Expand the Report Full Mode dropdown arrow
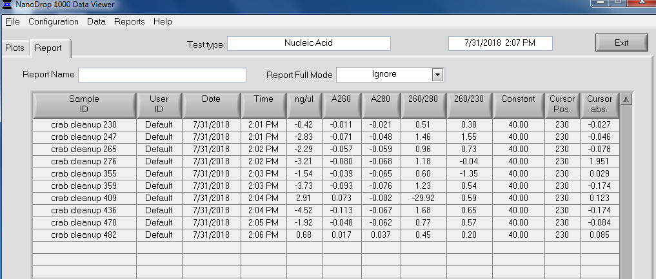The width and height of the screenshot is (656, 279). pos(438,75)
